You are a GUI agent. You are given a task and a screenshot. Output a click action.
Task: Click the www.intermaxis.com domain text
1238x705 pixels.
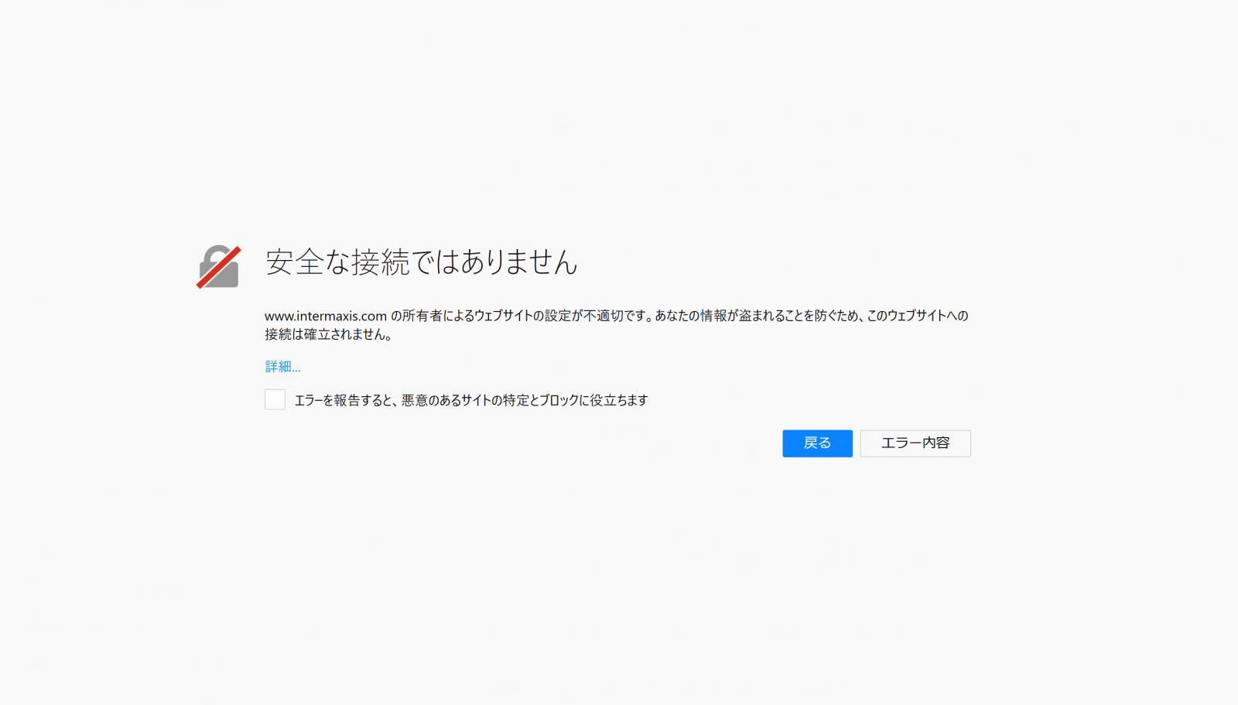[325, 316]
